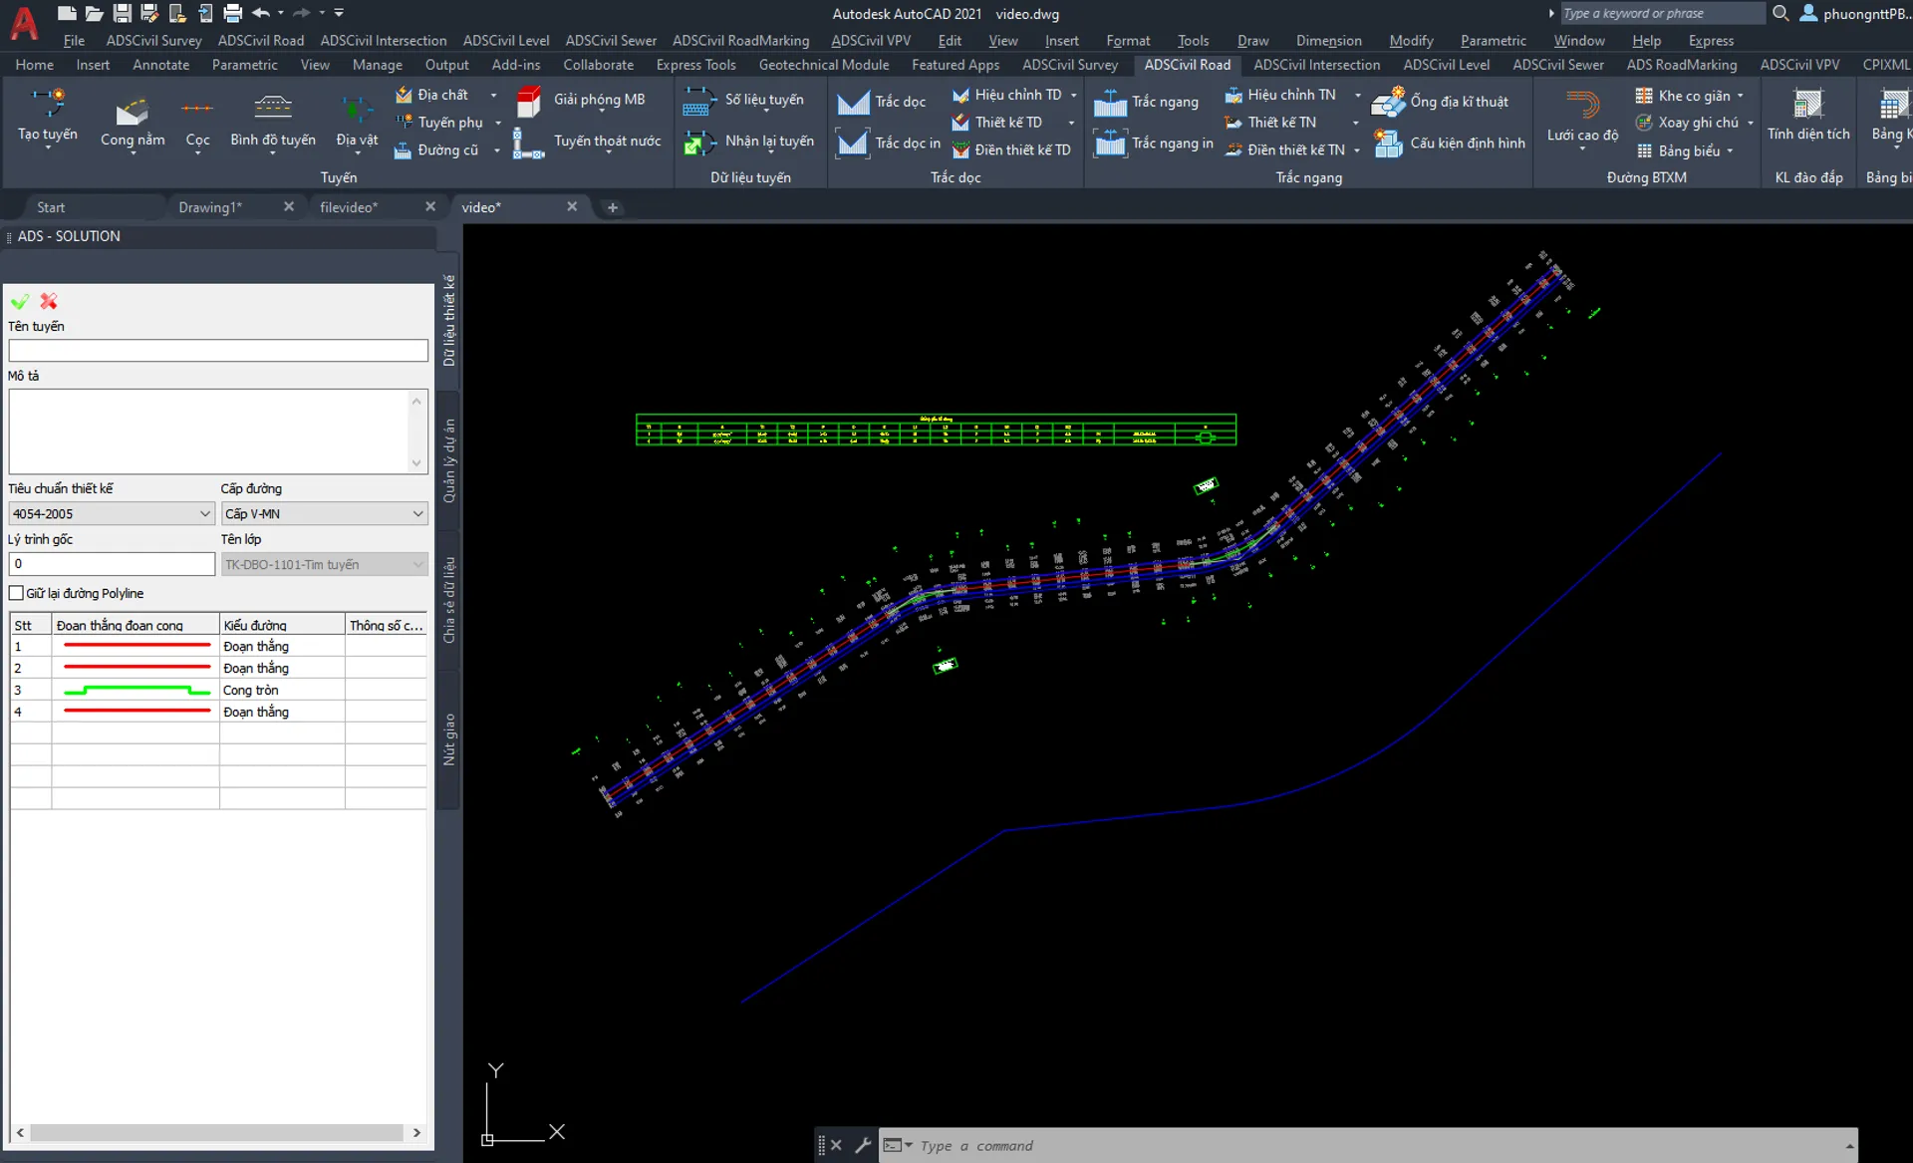This screenshot has width=1913, height=1163.
Task: Expand the Địa chất dropdown arrow
Action: pyautogui.click(x=493, y=95)
